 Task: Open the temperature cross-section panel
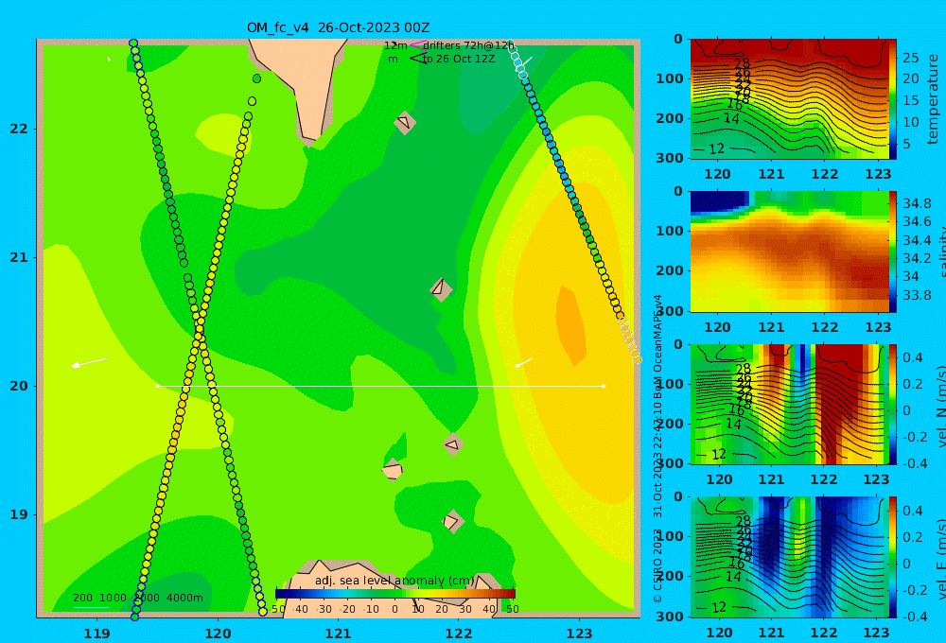789,99
